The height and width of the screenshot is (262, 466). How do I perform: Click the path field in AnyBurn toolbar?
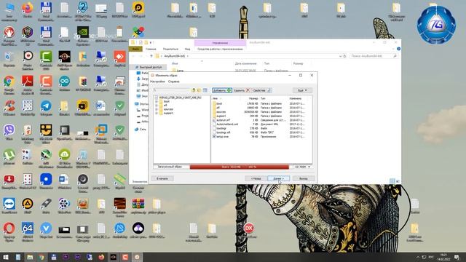(171, 90)
